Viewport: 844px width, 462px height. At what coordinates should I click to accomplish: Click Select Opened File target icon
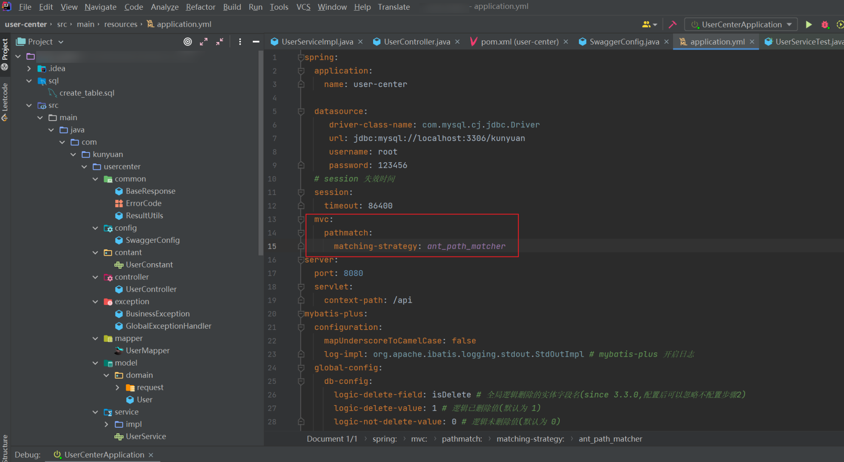(x=187, y=42)
